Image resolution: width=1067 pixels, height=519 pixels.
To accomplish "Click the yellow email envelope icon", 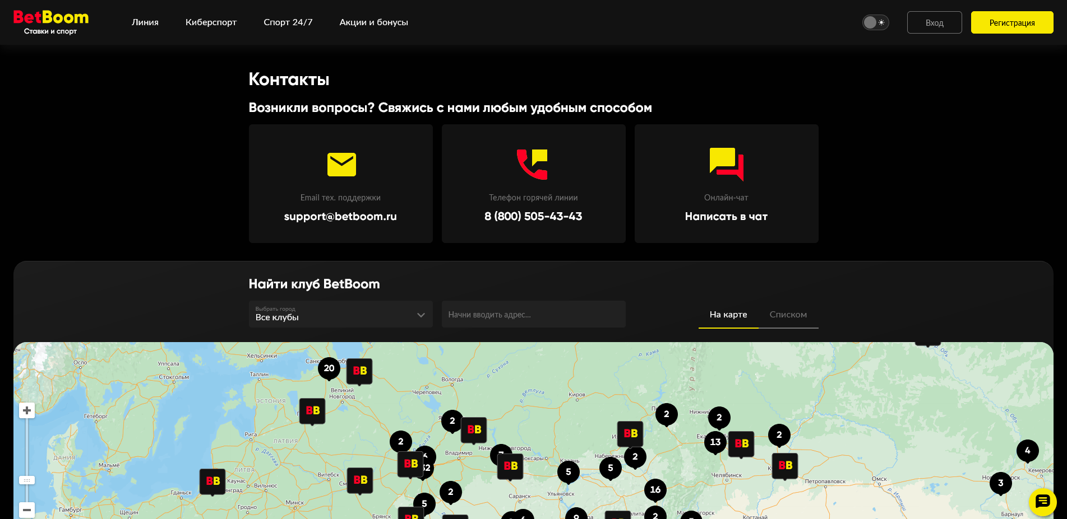I will [341, 165].
